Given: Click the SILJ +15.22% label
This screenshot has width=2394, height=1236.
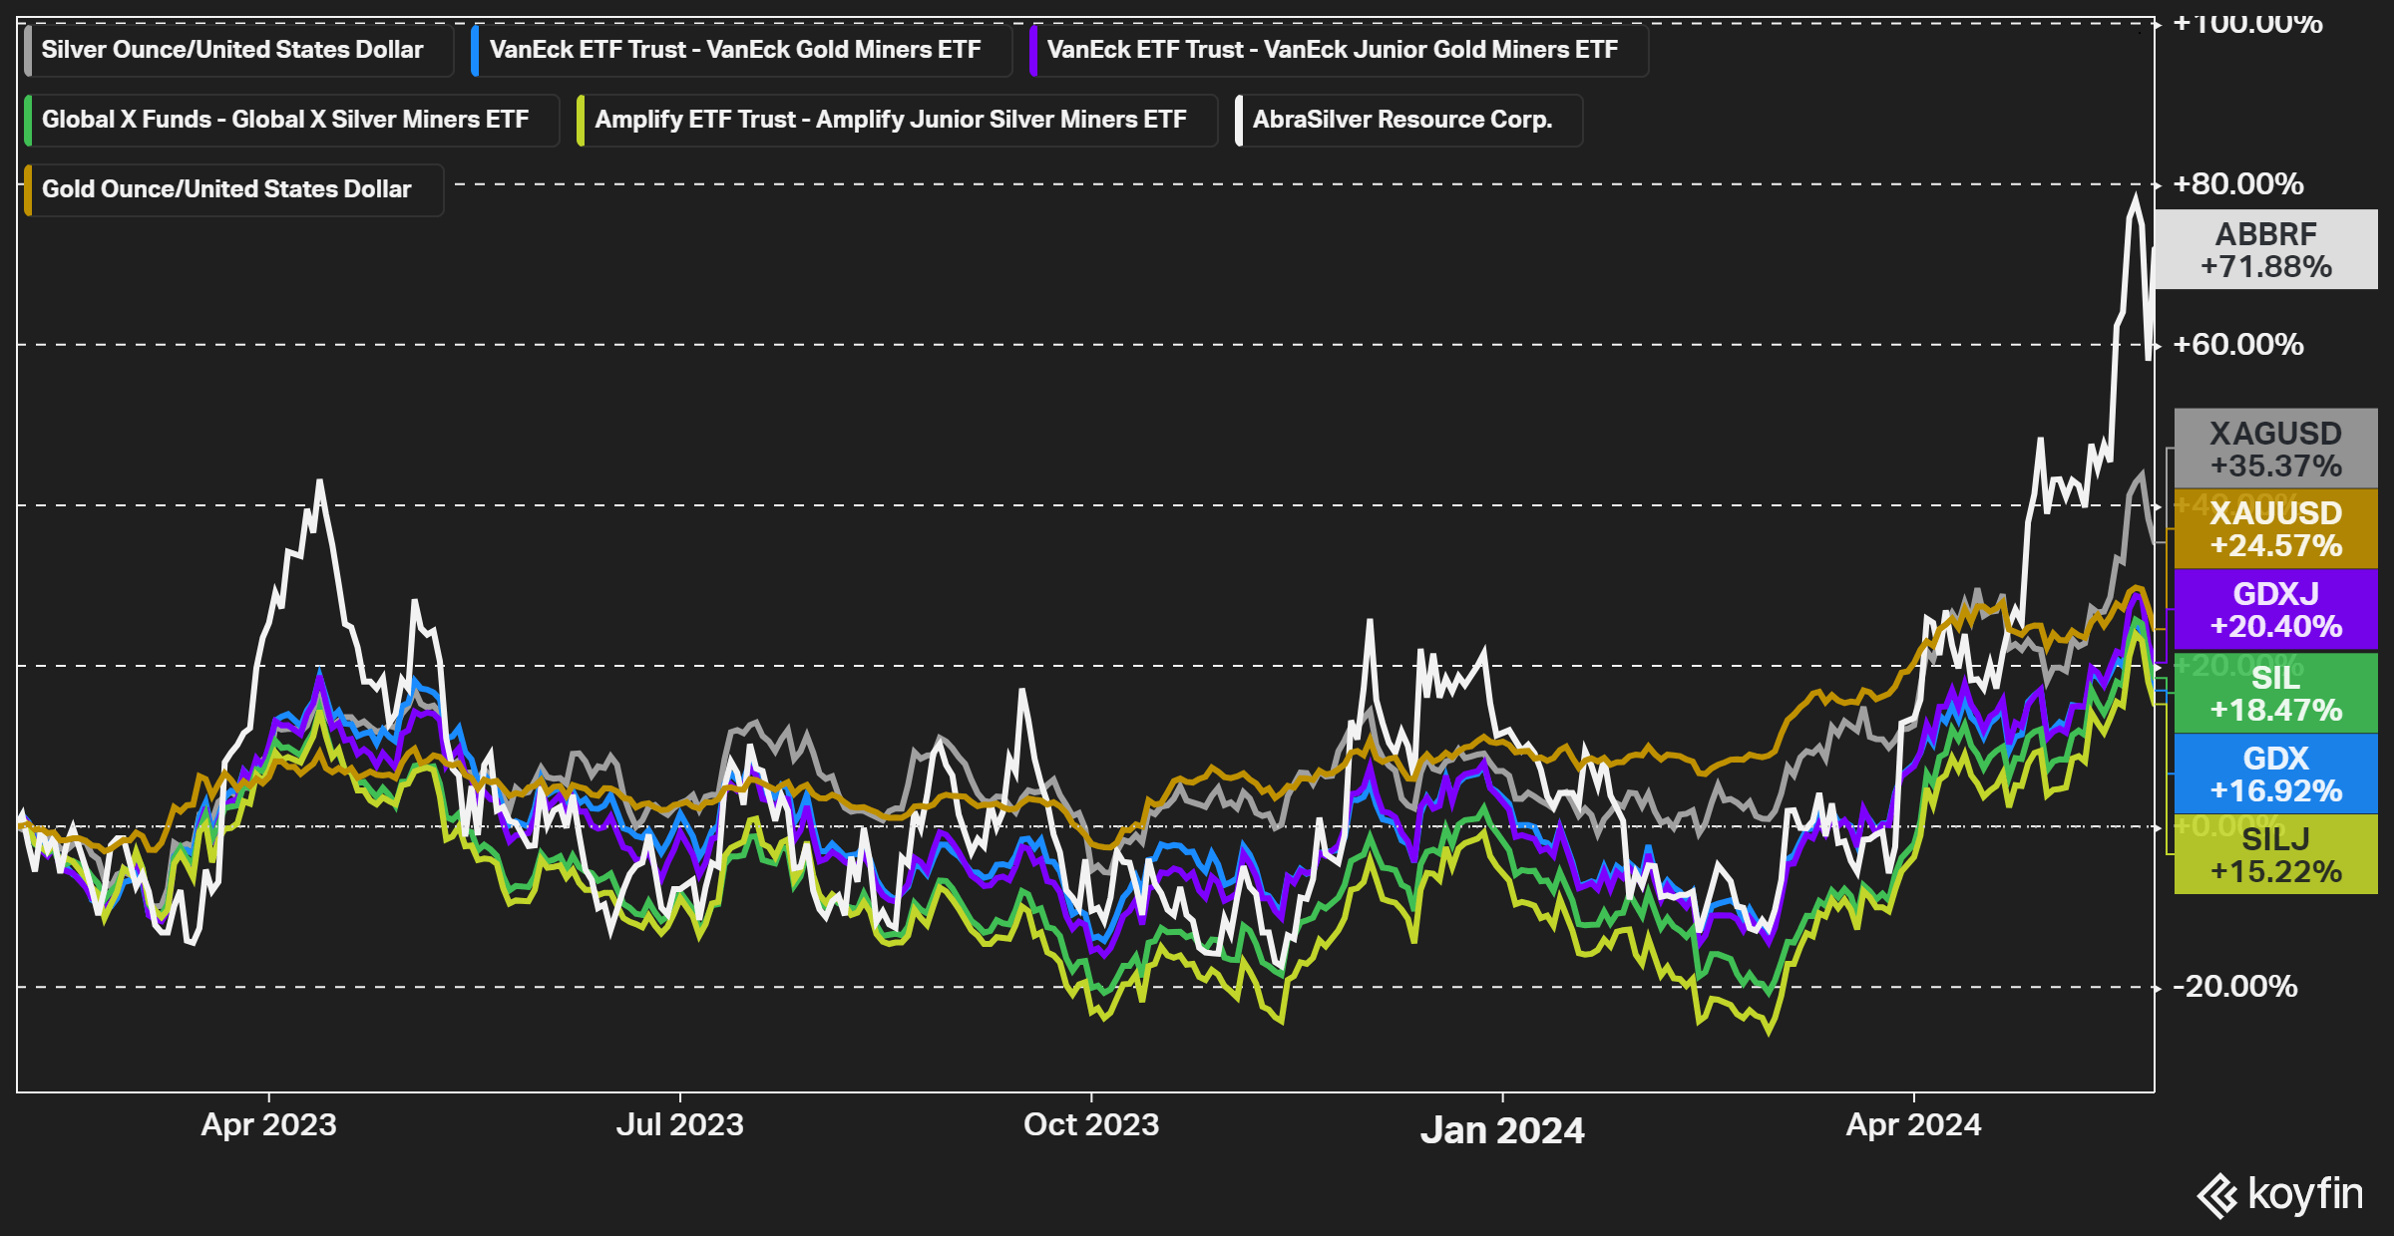Looking at the screenshot, I should [x=2275, y=854].
